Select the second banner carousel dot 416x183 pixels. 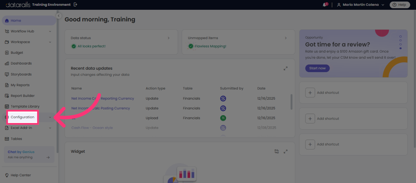coord(400,40)
